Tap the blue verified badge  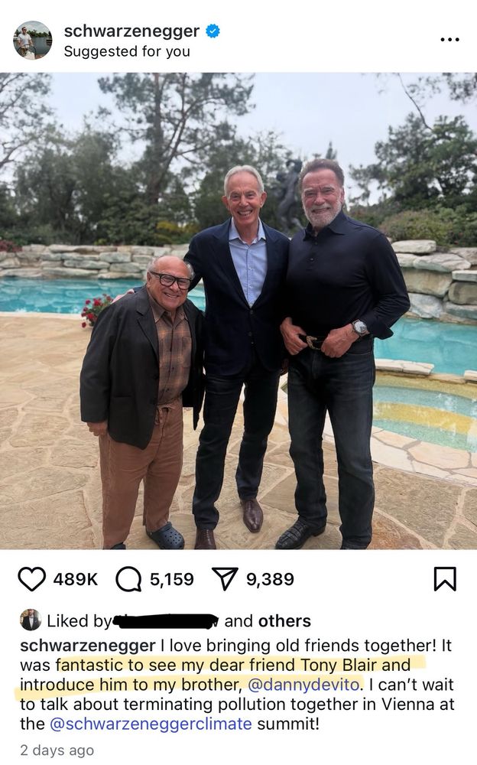click(213, 31)
